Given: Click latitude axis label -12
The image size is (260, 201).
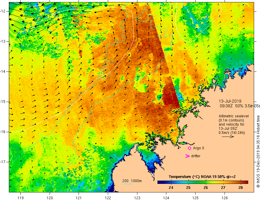Looking at the screenshot, I should [3, 11].
